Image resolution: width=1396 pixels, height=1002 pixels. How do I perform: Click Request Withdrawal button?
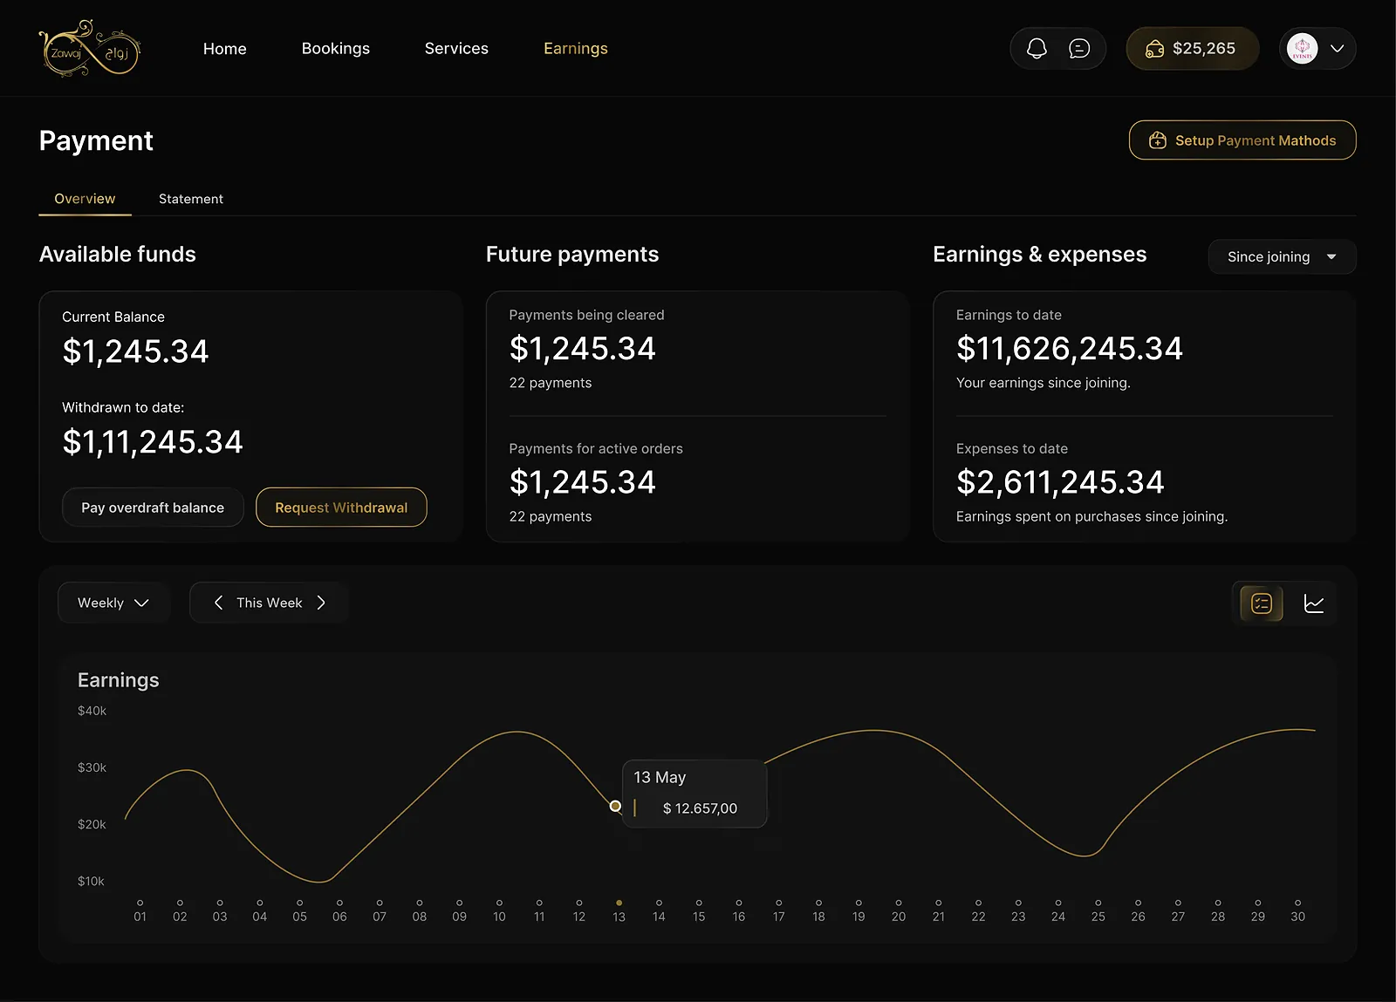(x=341, y=508)
